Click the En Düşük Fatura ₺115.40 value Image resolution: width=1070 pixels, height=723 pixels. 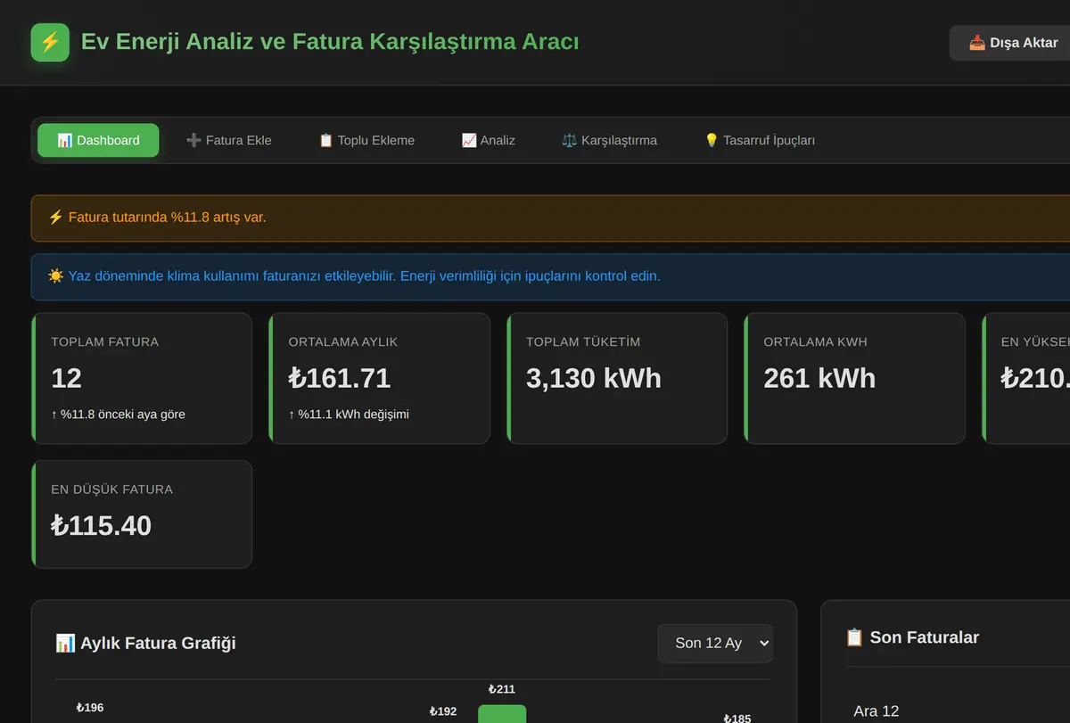102,525
